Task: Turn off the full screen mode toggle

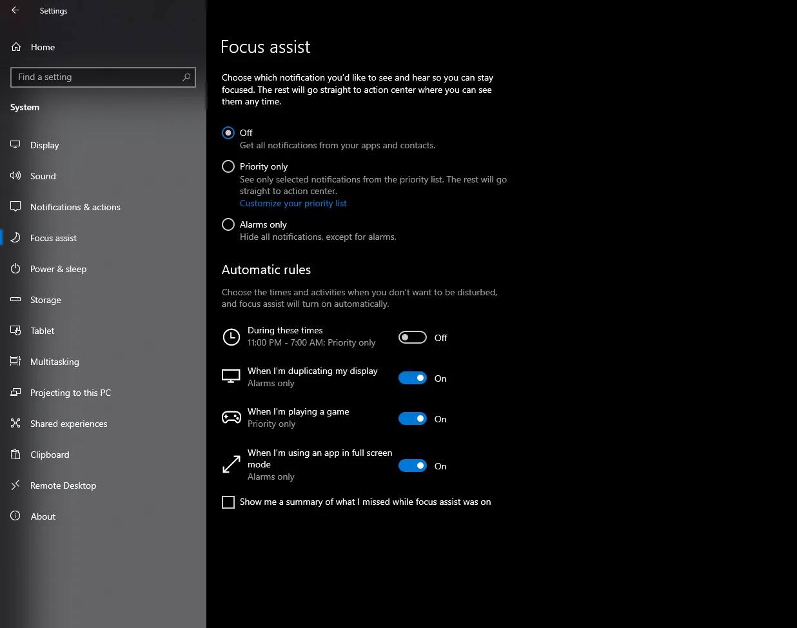Action: click(413, 466)
